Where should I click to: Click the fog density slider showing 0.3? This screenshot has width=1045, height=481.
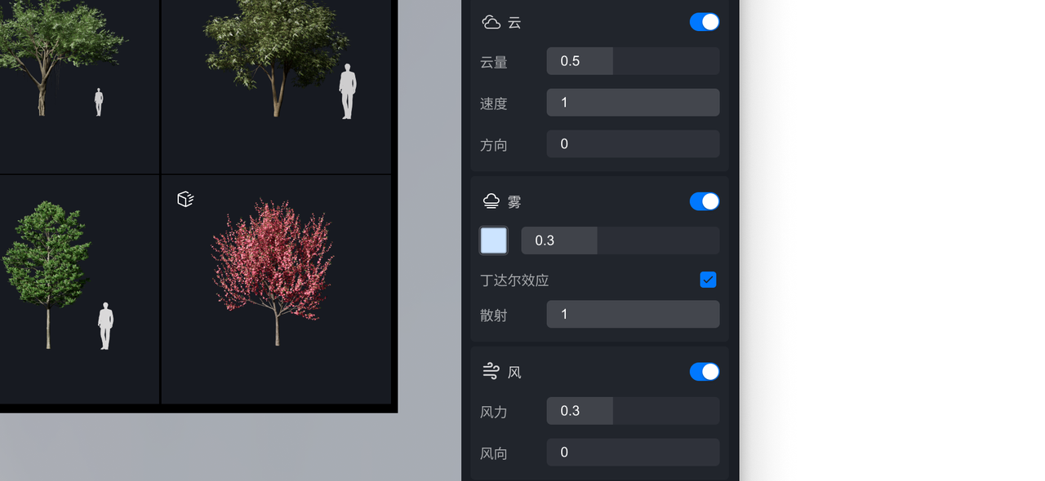[x=620, y=240]
